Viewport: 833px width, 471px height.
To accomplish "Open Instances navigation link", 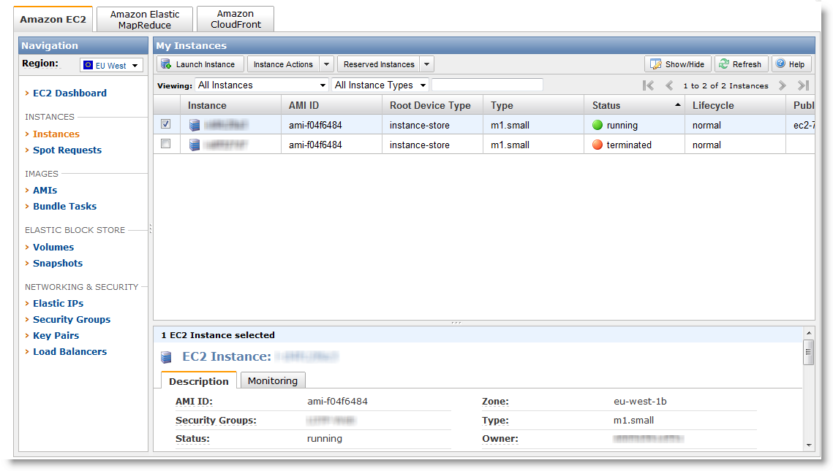I will click(x=56, y=134).
